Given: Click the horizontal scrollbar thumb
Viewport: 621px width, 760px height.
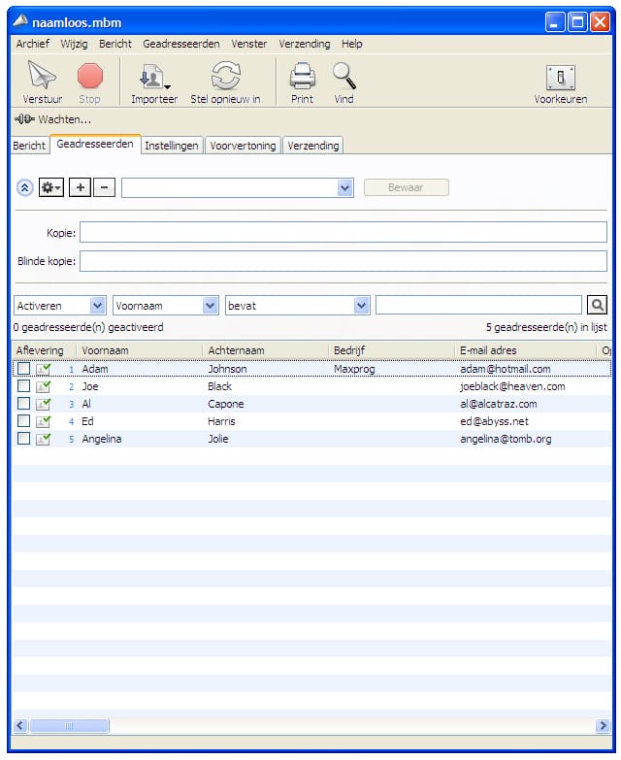Looking at the screenshot, I should [69, 725].
